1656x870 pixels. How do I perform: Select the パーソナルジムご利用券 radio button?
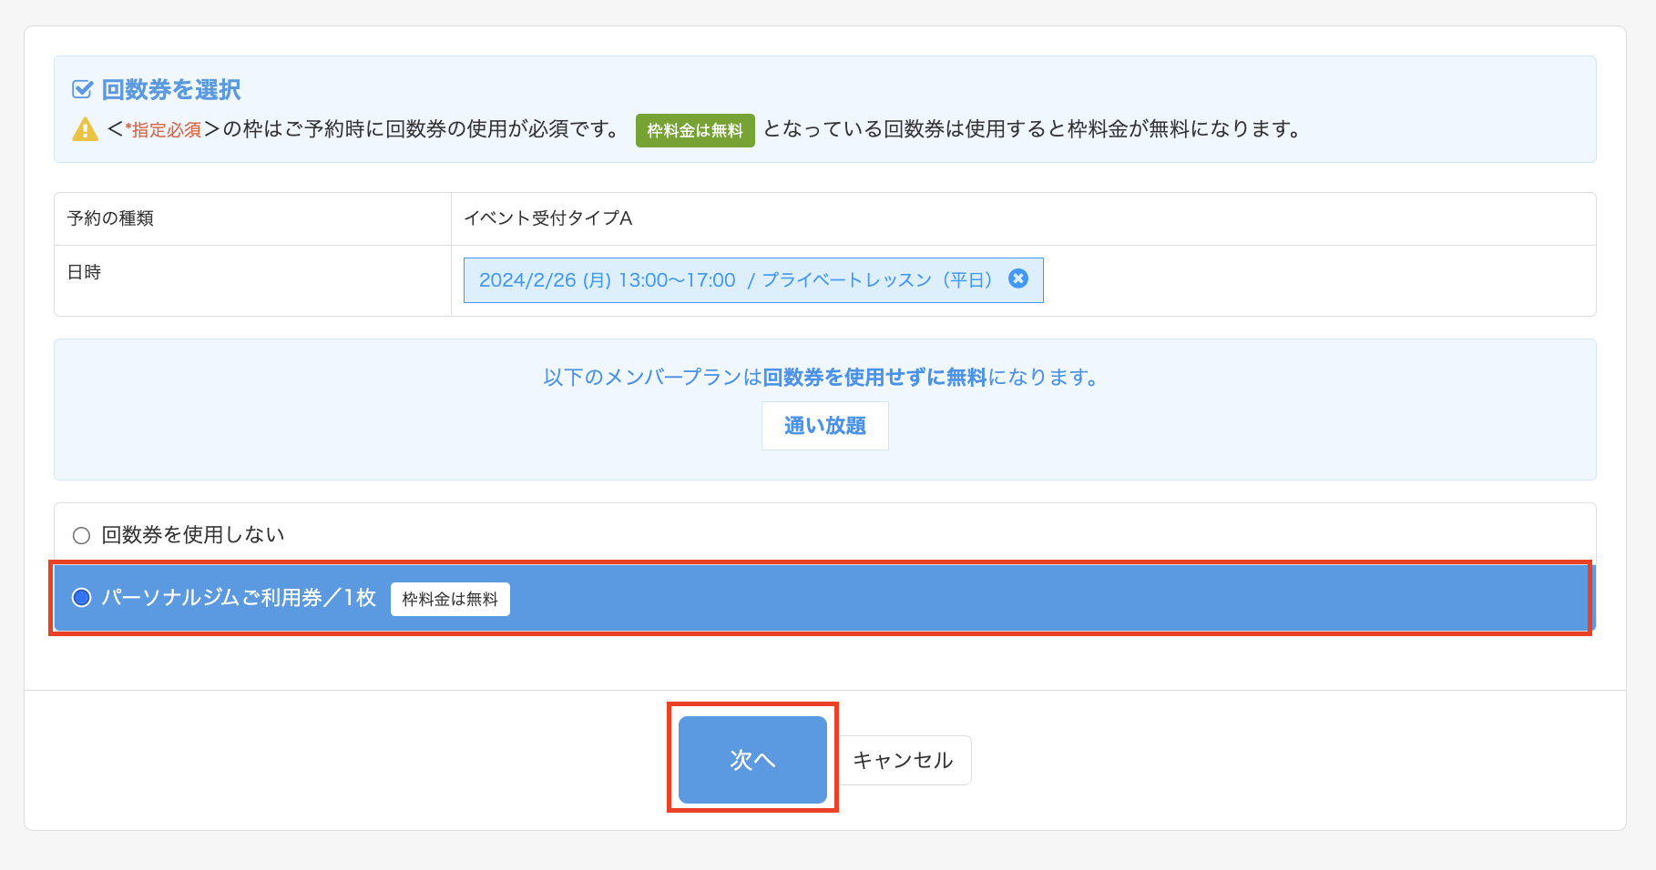(x=82, y=598)
